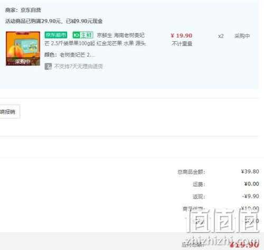Screen dimensions: 264x250
Task: Click the question mark icon beside 不支持7天无理由退货
Action: (x=48, y=67)
